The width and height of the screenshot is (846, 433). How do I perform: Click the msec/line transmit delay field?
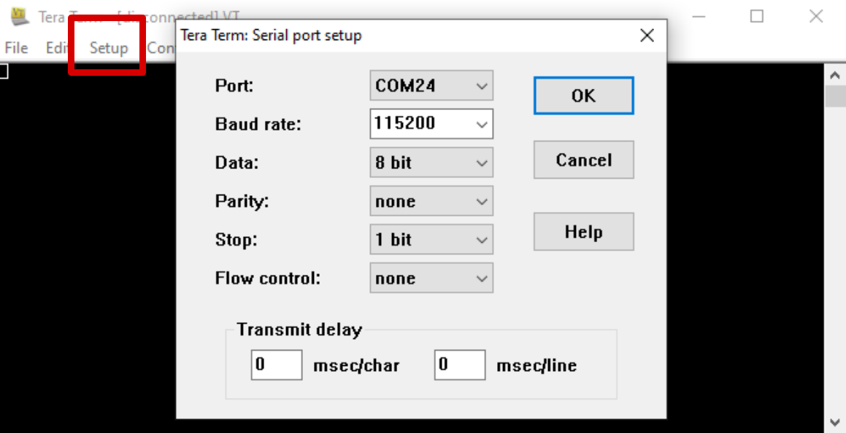point(460,365)
